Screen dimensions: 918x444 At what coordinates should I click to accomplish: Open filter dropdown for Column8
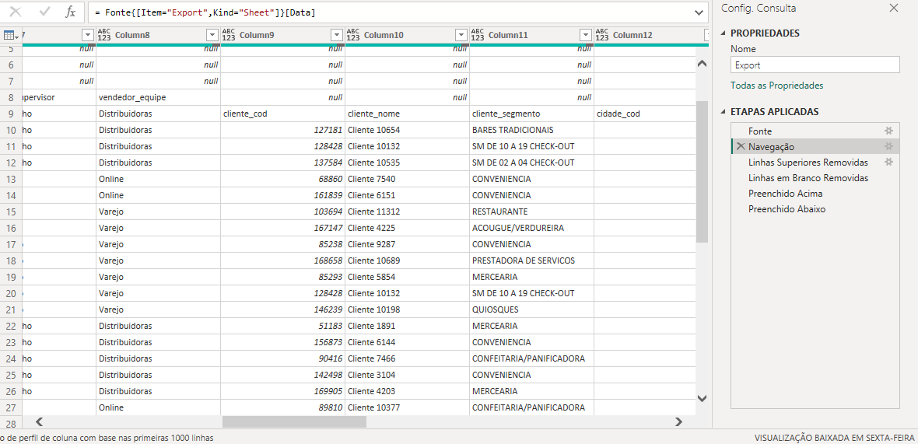click(212, 35)
